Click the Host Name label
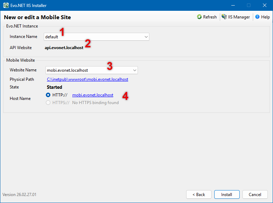 pyautogui.click(x=20, y=99)
